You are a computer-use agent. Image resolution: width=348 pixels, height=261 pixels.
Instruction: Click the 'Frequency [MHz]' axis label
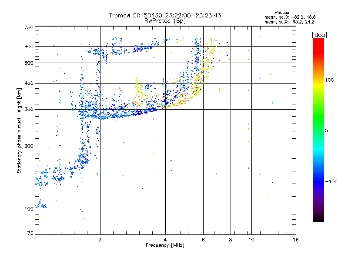pos(165,245)
